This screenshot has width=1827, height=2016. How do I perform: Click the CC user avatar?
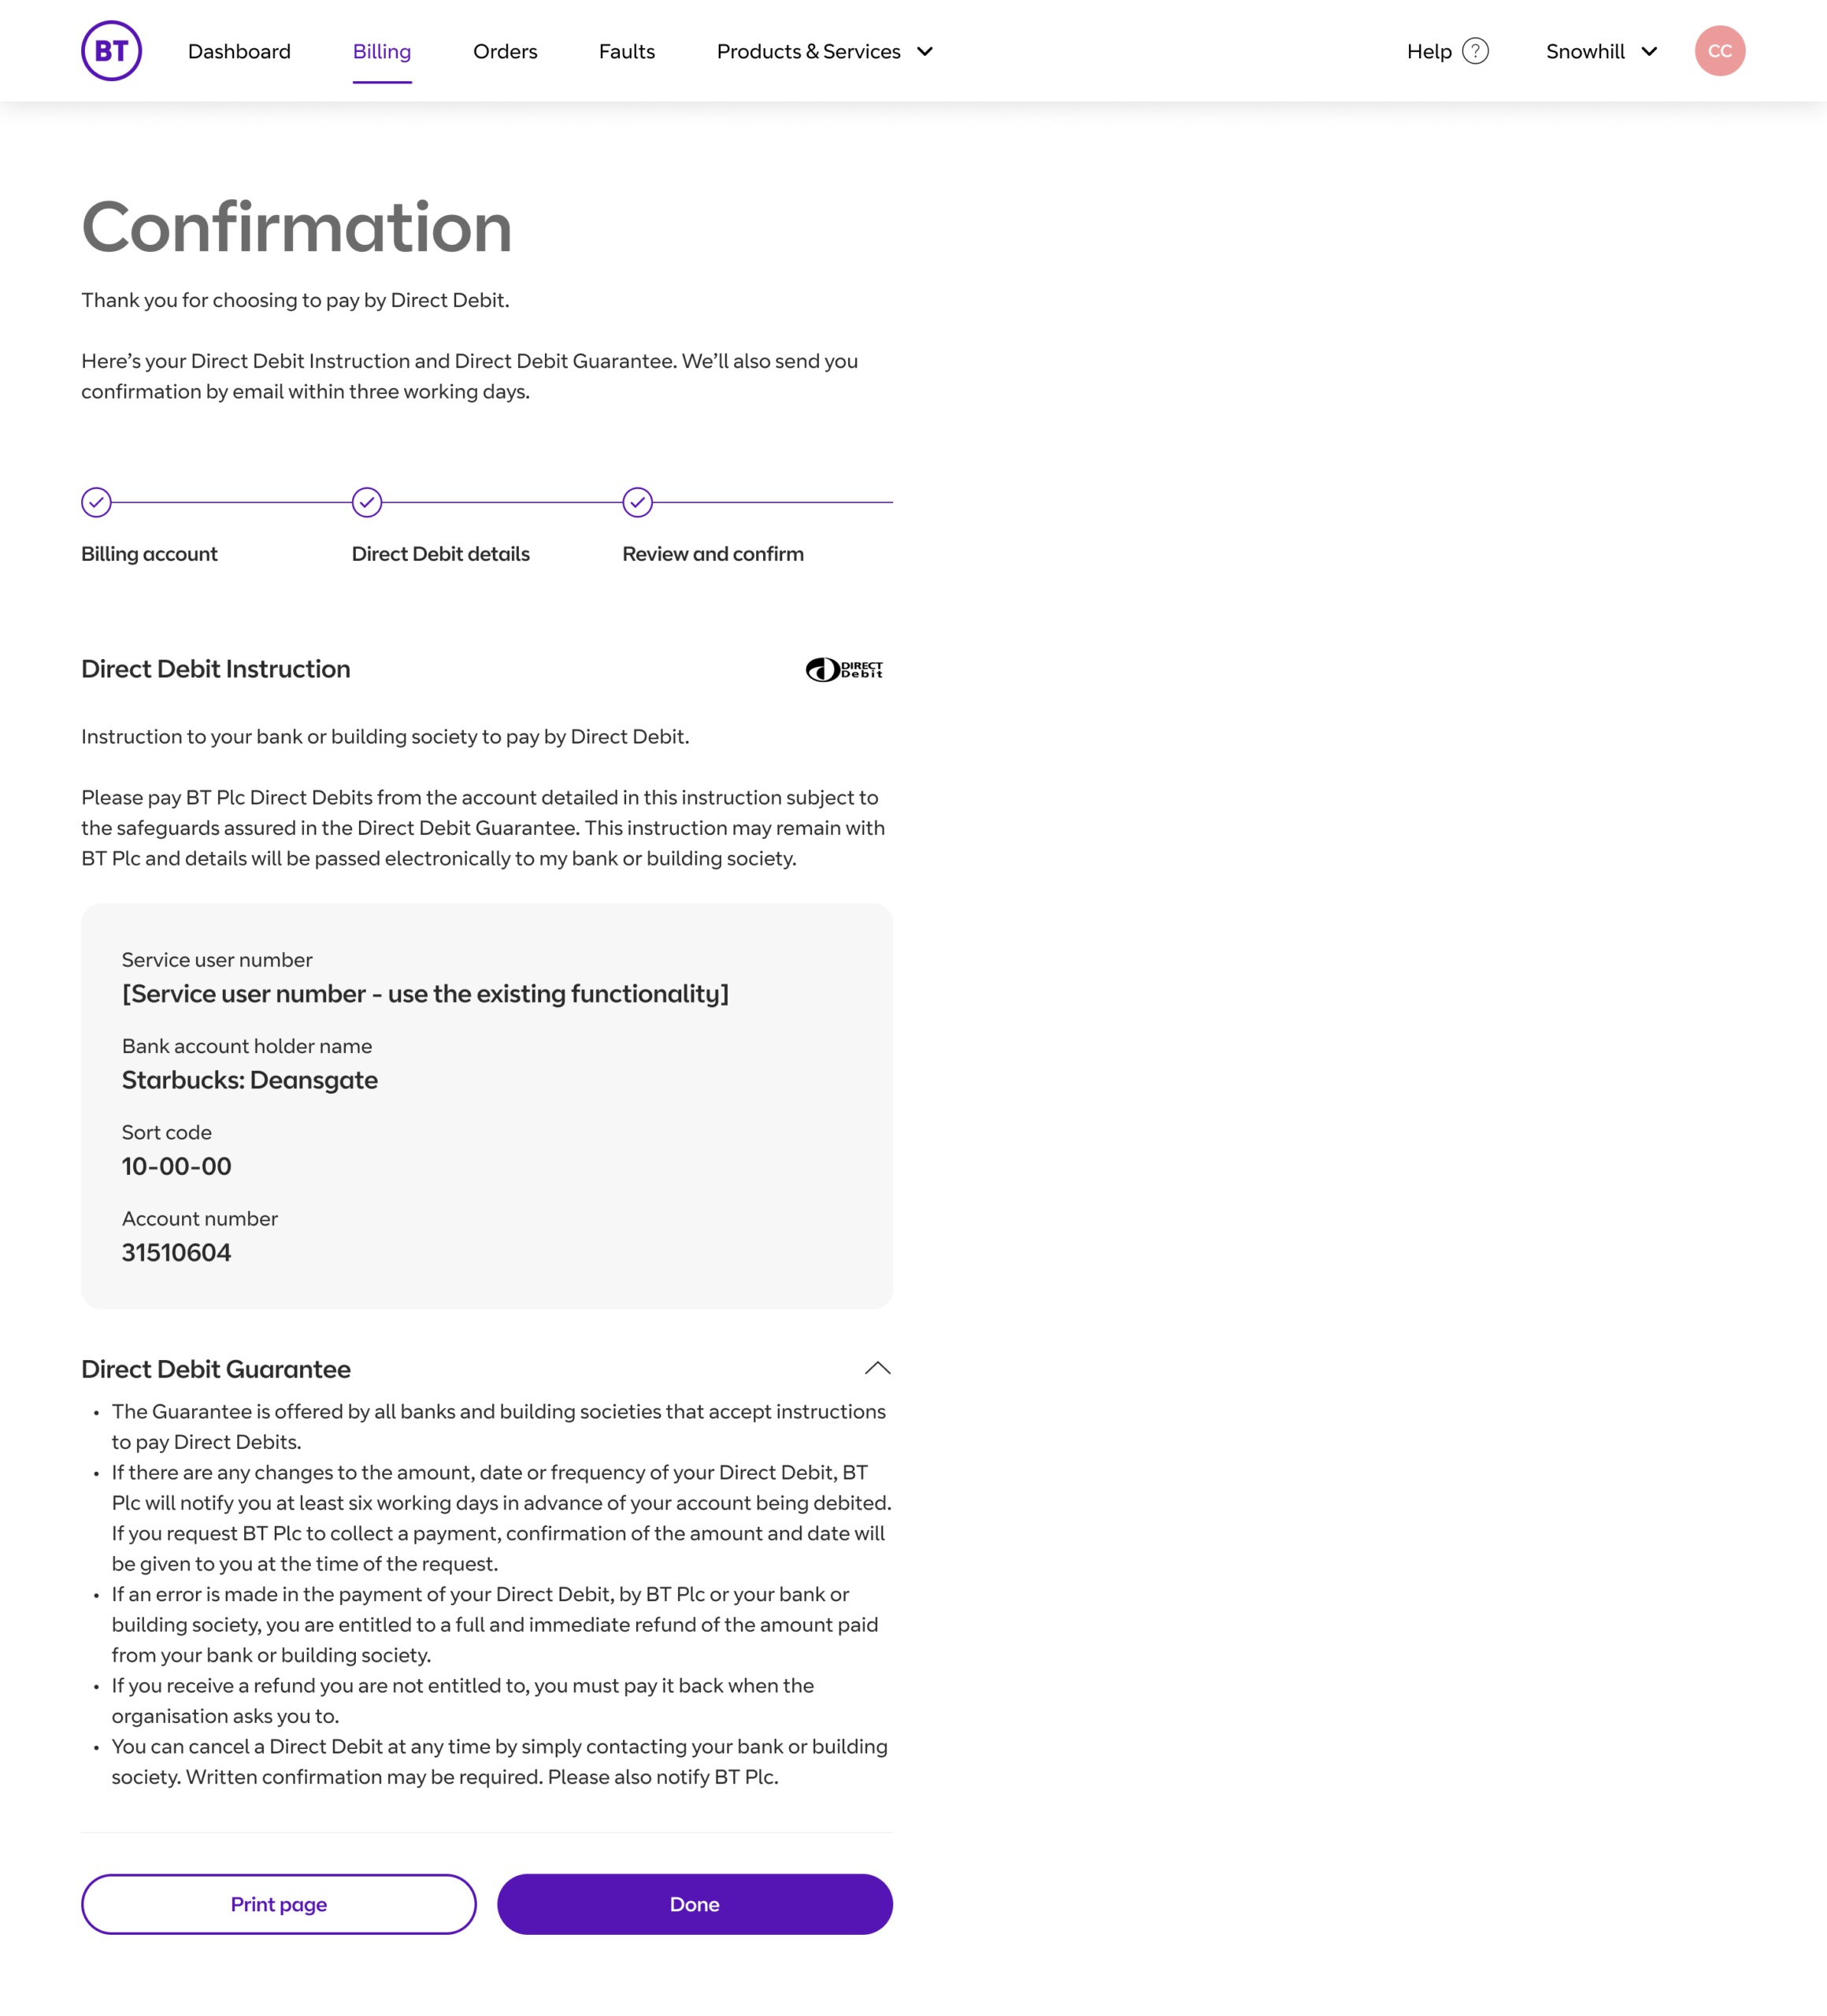pos(1719,51)
